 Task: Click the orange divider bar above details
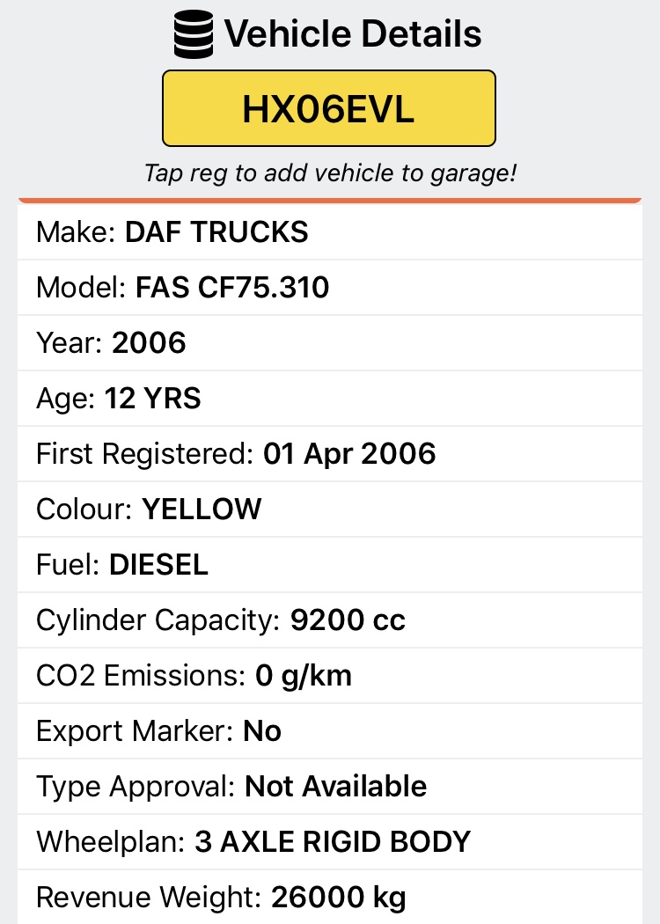click(330, 201)
